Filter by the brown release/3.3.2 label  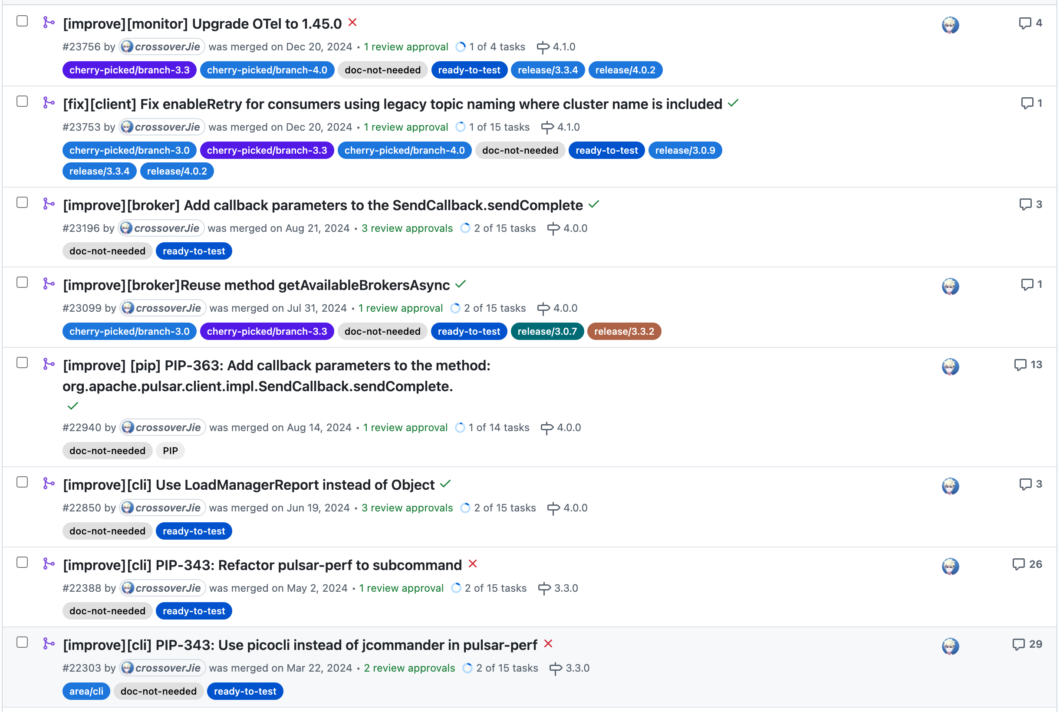tap(625, 332)
